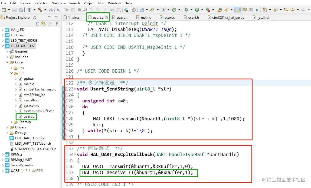Toggle Show Whitespace Characters pilcrow button

tap(257, 10)
